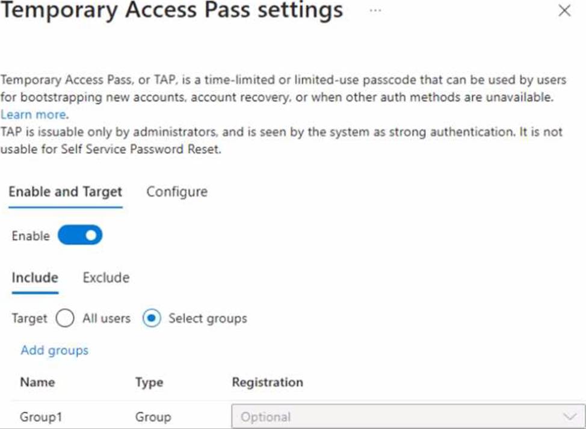Image resolution: width=586 pixels, height=429 pixels.
Task: Select the Include tab
Action: 35,278
